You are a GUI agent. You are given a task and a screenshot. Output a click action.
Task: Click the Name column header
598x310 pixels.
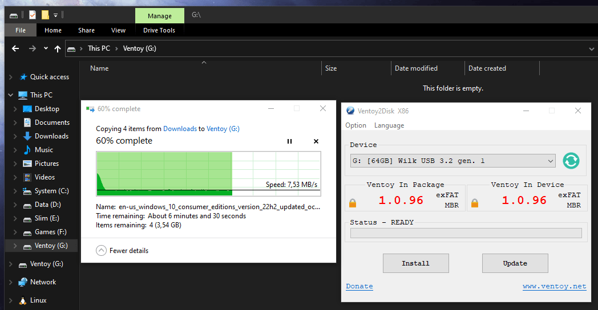pyautogui.click(x=99, y=68)
